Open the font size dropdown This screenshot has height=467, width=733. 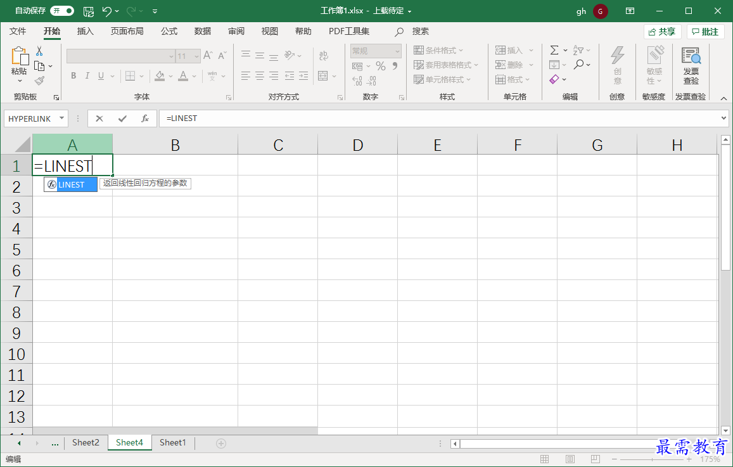(x=197, y=56)
